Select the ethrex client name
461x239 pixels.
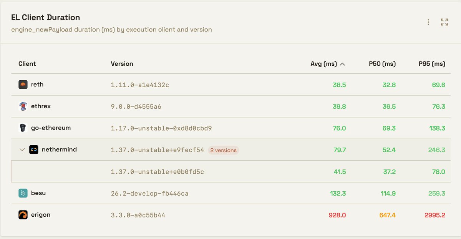[x=41, y=106]
